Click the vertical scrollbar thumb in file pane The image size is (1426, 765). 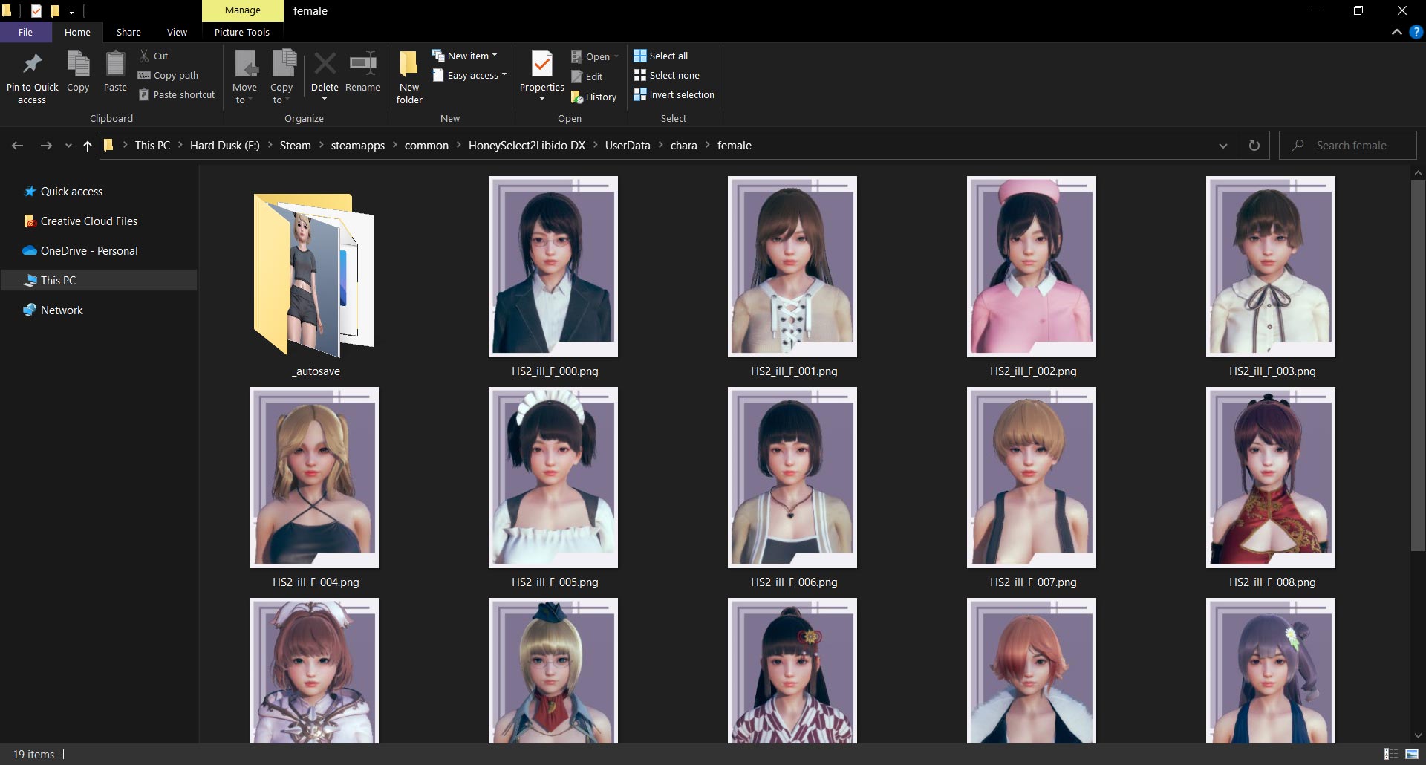tap(1418, 365)
